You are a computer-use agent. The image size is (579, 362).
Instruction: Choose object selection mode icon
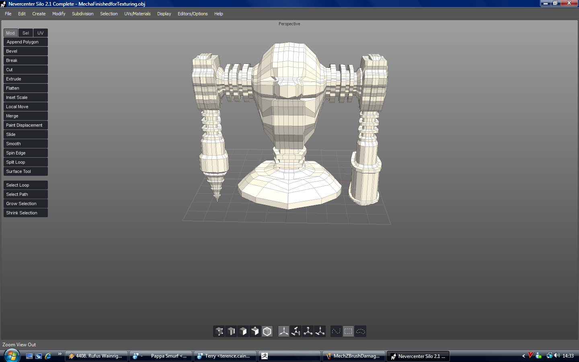(267, 331)
